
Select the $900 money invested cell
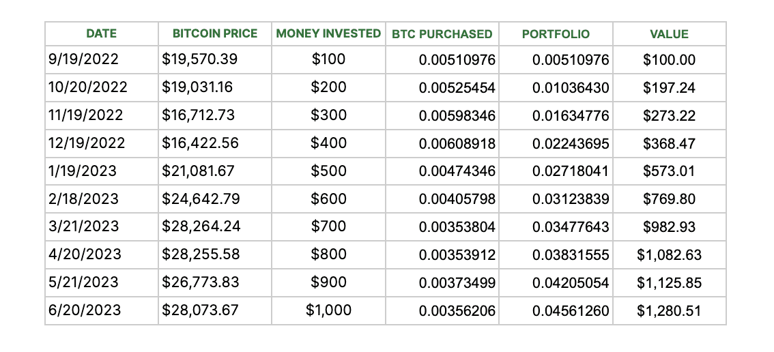point(328,282)
